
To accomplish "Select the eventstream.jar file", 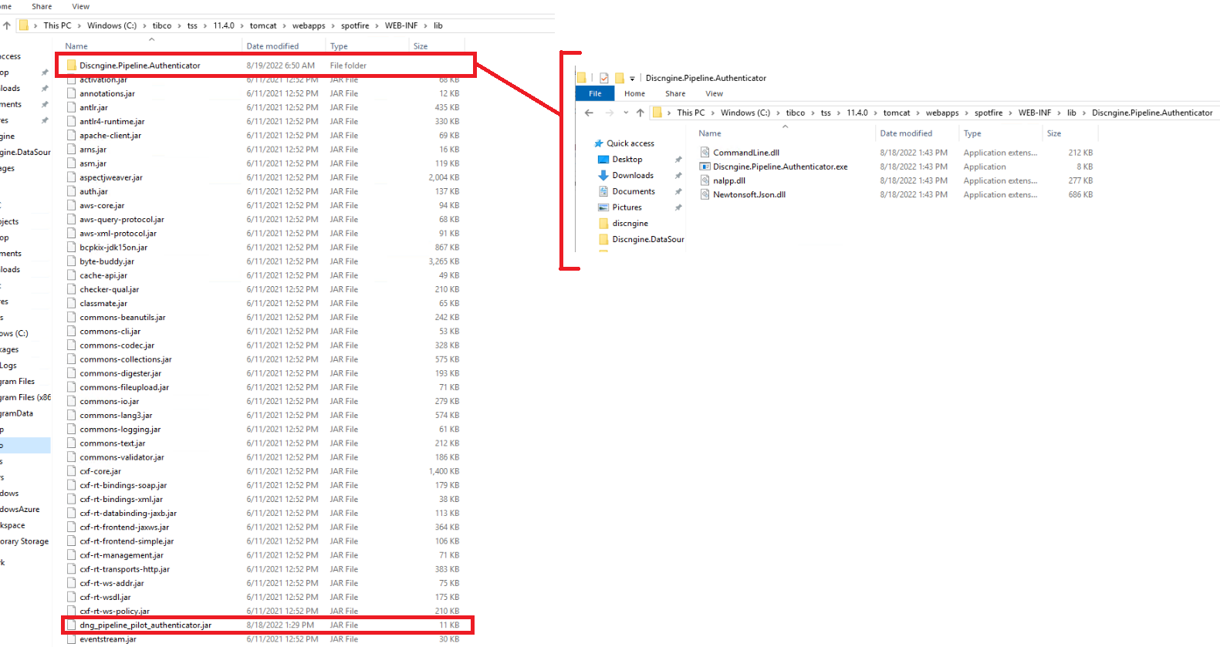I will point(108,639).
